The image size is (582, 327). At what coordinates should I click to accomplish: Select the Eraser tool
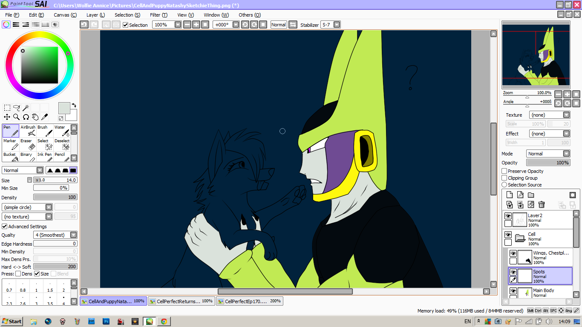tap(28, 145)
